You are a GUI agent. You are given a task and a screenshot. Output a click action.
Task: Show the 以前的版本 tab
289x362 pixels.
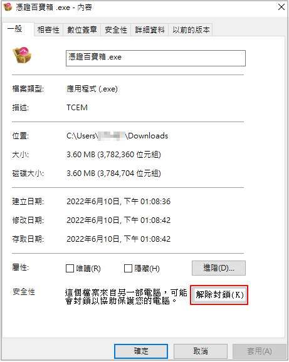191,30
